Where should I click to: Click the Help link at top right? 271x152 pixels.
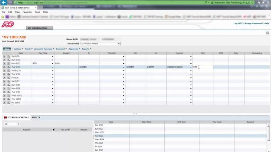[x=267, y=23]
